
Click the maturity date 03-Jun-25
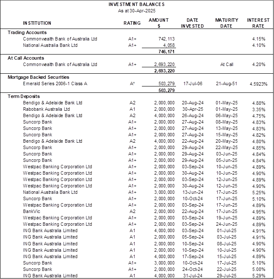tap(227, 154)
